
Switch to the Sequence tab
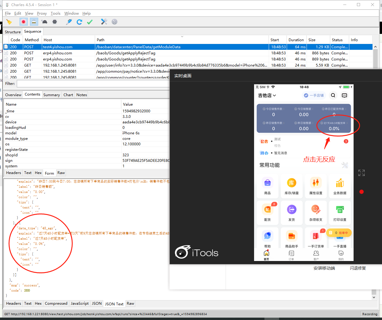click(x=33, y=31)
